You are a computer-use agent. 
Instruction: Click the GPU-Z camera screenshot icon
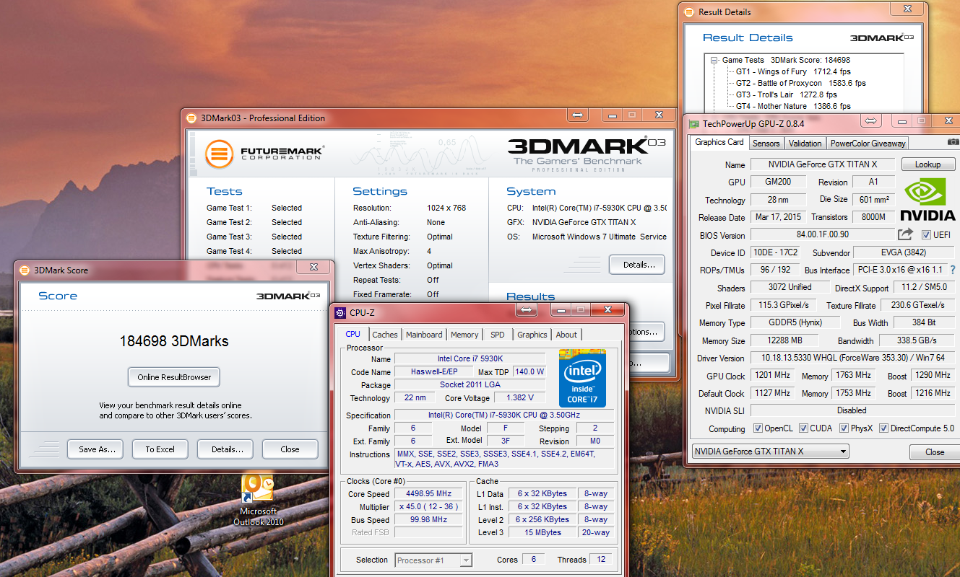click(x=953, y=143)
